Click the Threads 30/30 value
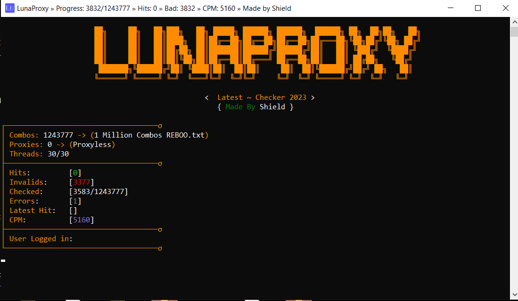Image resolution: width=518 pixels, height=301 pixels. click(58, 154)
